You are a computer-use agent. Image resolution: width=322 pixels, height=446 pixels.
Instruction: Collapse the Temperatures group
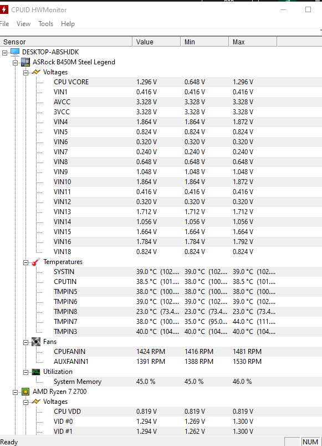pos(25,262)
